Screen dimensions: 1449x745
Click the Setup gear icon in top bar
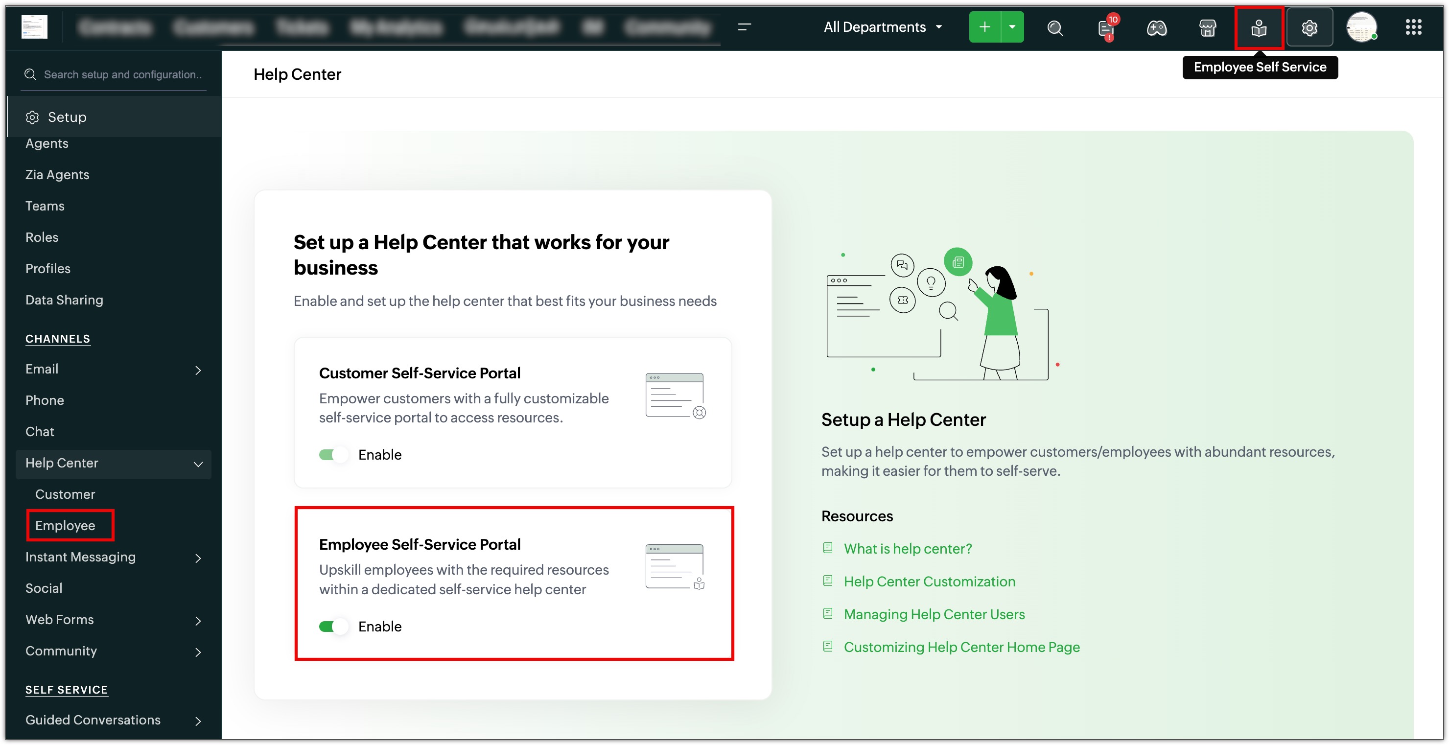click(x=1309, y=27)
